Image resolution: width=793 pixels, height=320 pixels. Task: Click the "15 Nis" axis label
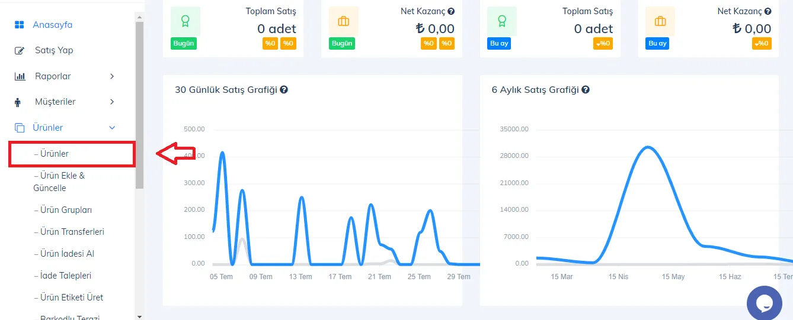point(618,277)
